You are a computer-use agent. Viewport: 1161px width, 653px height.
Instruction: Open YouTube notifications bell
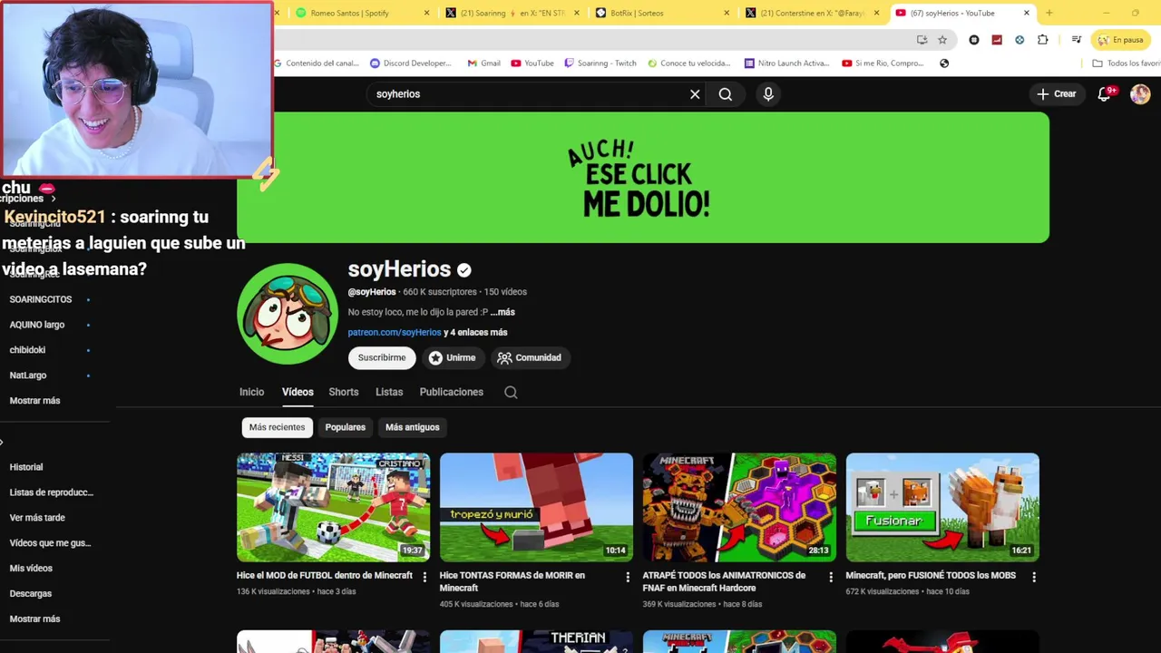pos(1106,93)
